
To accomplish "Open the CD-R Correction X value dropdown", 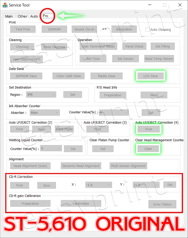I will (99, 185).
